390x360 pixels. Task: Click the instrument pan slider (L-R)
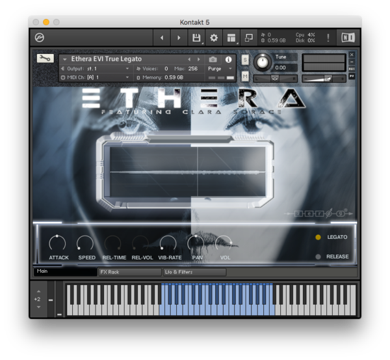(275, 79)
